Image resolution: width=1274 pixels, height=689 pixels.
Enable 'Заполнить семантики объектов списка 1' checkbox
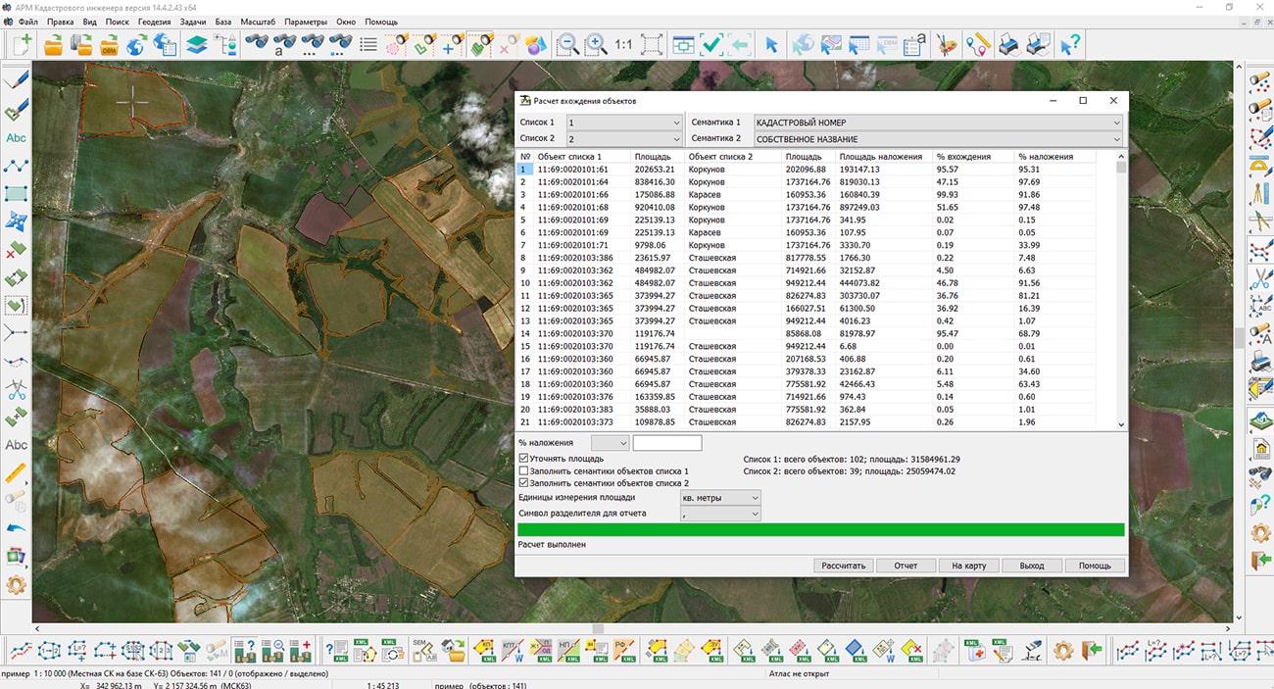524,470
